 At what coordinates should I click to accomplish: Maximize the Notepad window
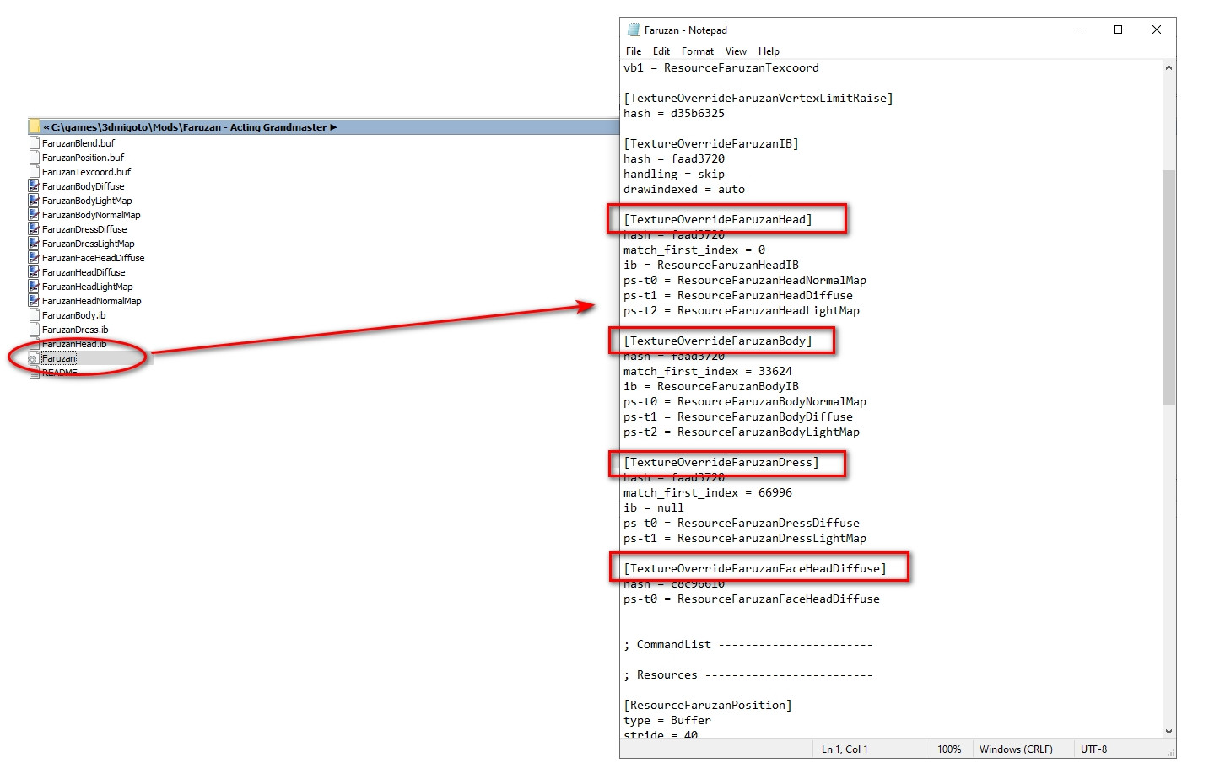tap(1118, 30)
